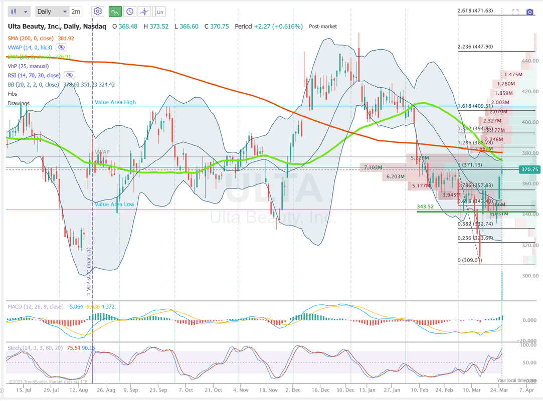Click the Fib 1 (371.13) level label
Screen dimensions: 543x401
470,165
